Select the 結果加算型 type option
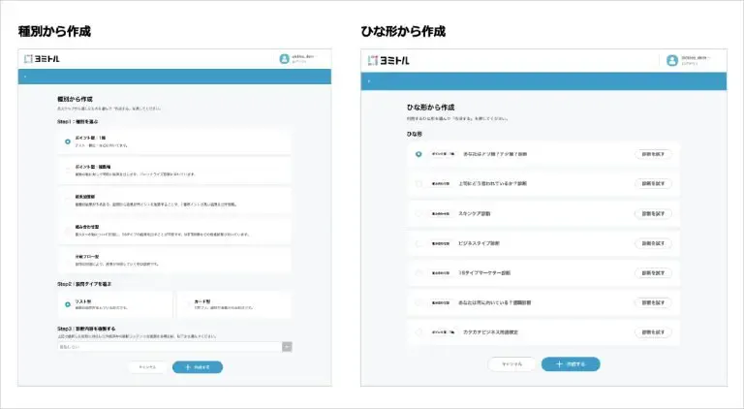Screen dimensions: 744x409 pos(174,201)
